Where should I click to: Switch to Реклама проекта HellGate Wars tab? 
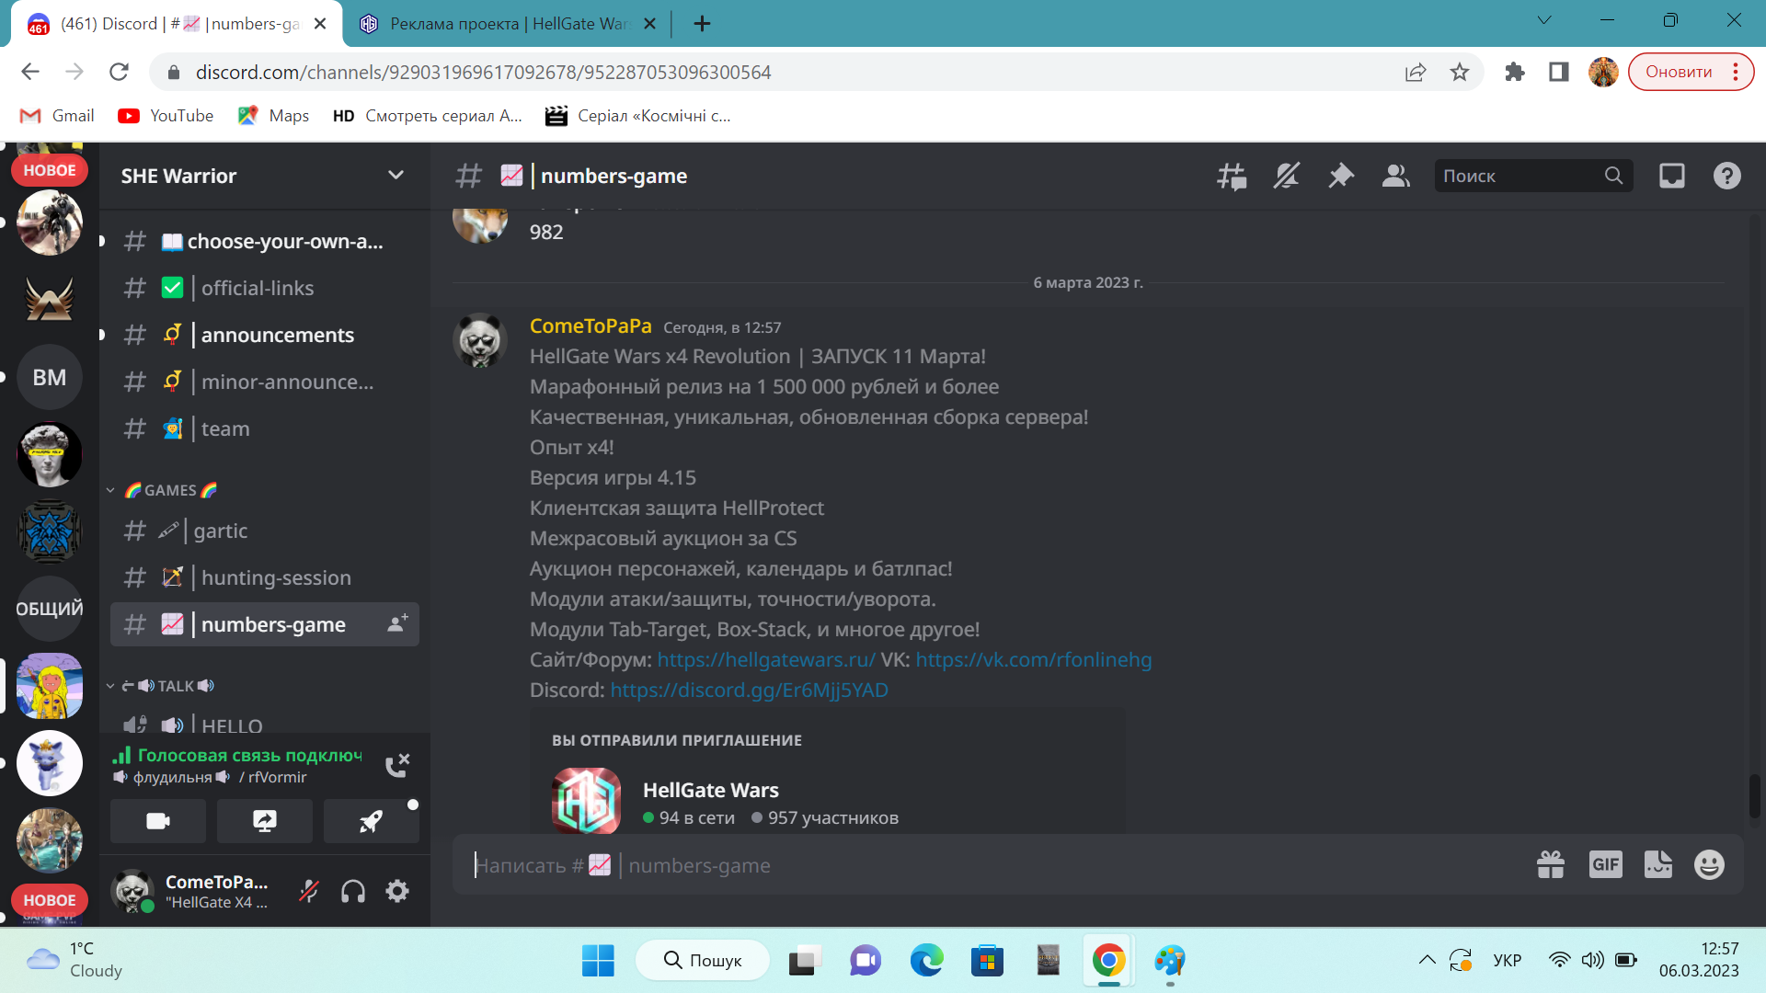click(506, 24)
